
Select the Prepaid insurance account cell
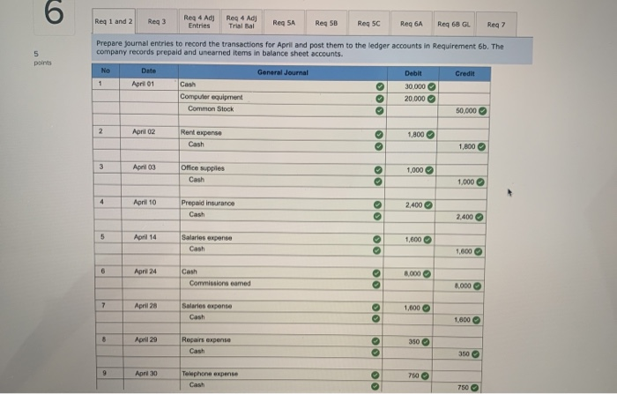pyautogui.click(x=282, y=204)
